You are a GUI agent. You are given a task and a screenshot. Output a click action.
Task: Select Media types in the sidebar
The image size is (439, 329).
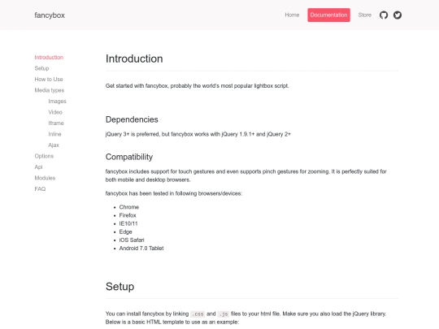(50, 90)
